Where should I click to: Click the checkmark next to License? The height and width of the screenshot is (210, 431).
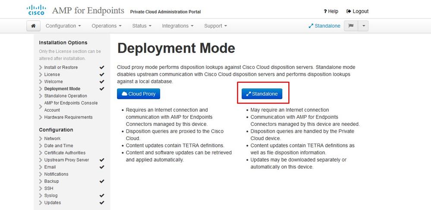(x=102, y=75)
